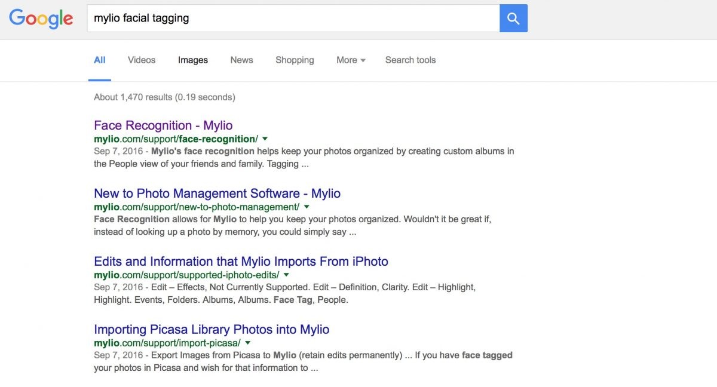717x387 pixels.
Task: Click the mylio.com/support/supported-iphoto-edits/ green URL
Action: pyautogui.click(x=186, y=275)
